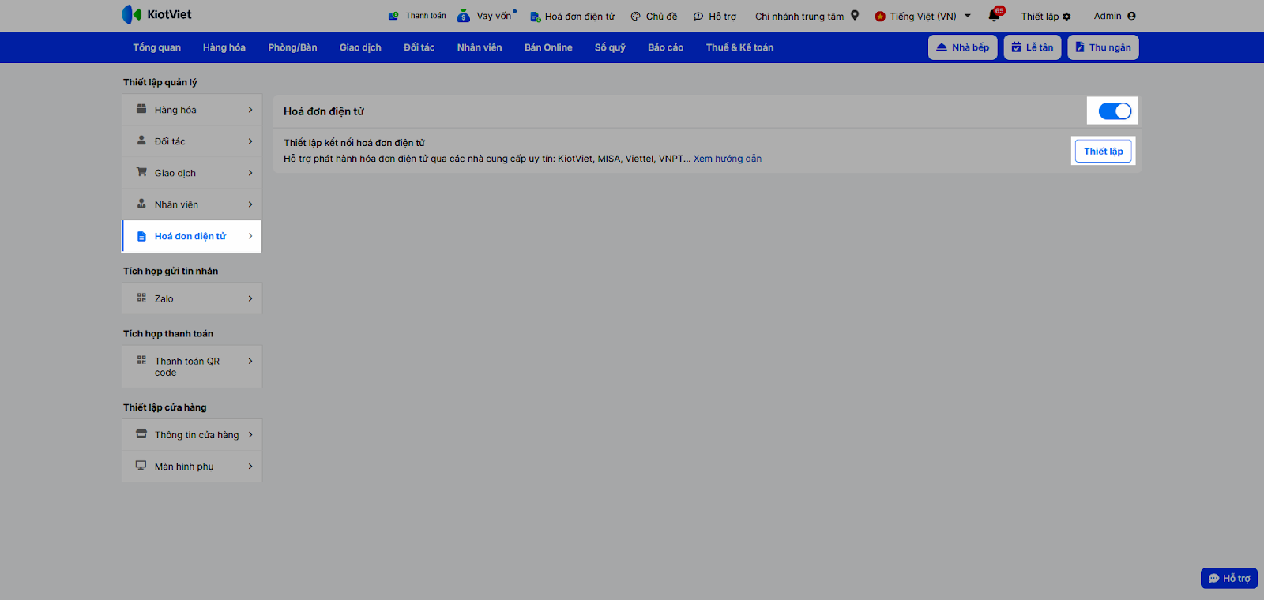Expand the Thông tin cửa hàng chevron
The image size is (1264, 600).
pyautogui.click(x=250, y=435)
